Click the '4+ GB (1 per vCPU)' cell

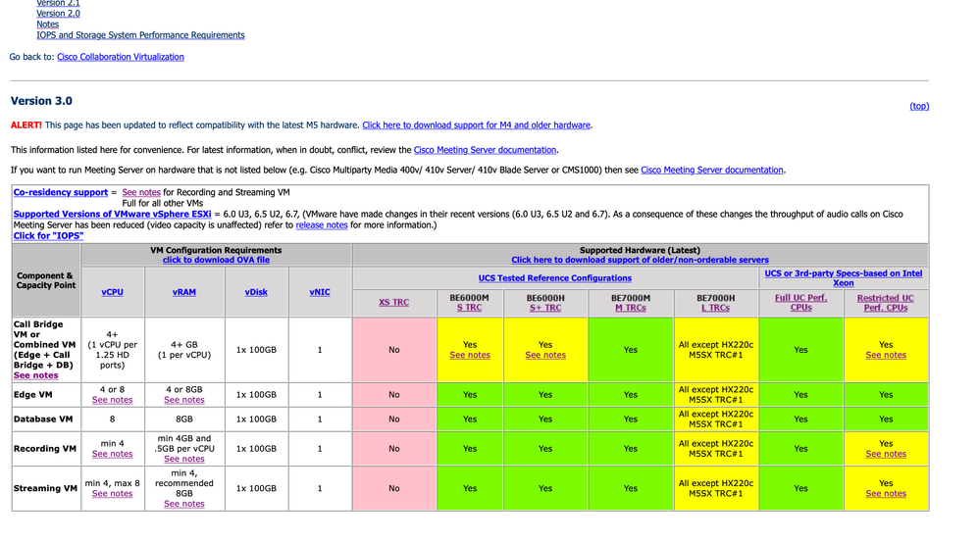184,350
